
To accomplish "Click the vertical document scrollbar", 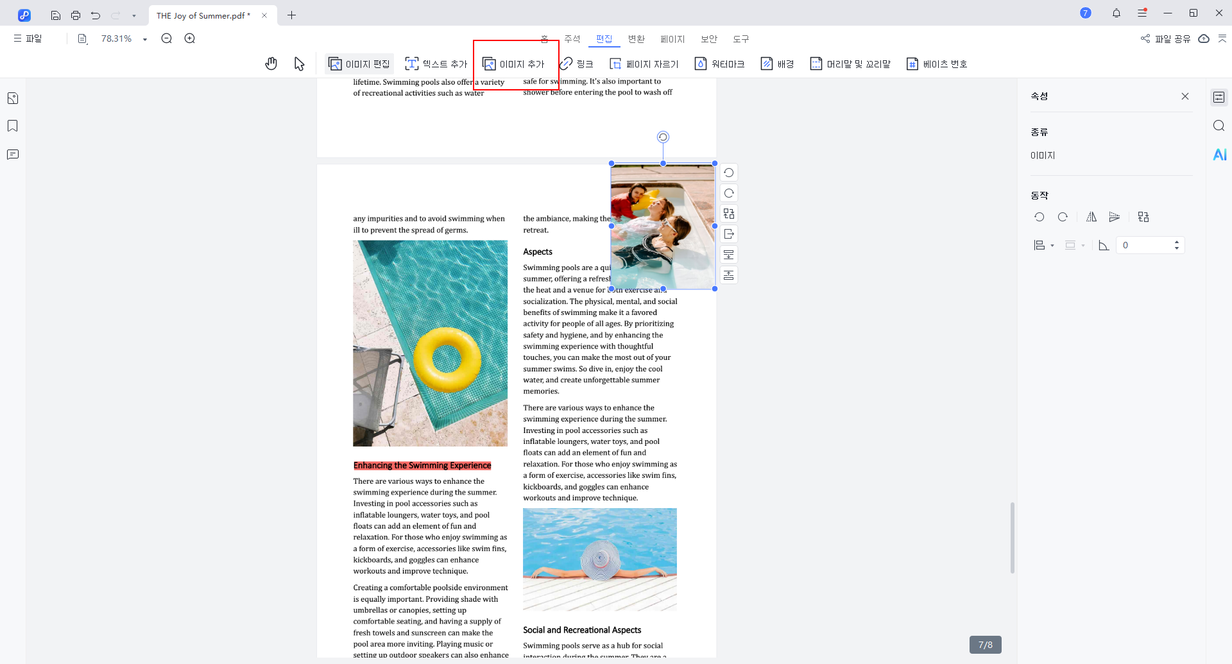I will (x=1013, y=538).
